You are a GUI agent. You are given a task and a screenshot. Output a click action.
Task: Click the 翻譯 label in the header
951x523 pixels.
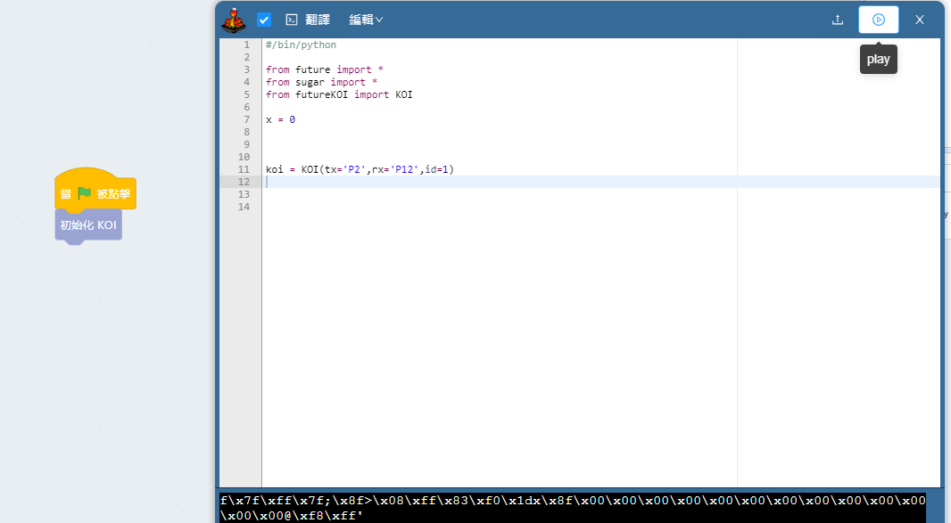(x=318, y=20)
